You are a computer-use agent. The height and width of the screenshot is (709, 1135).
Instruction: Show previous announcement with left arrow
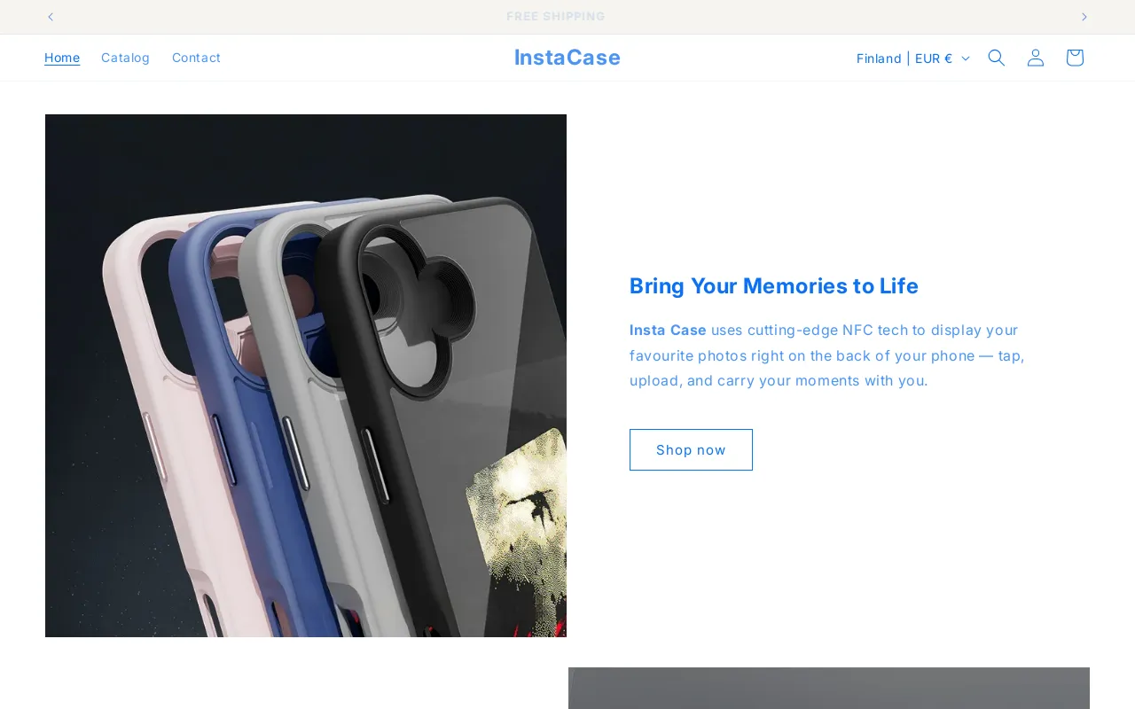51,17
